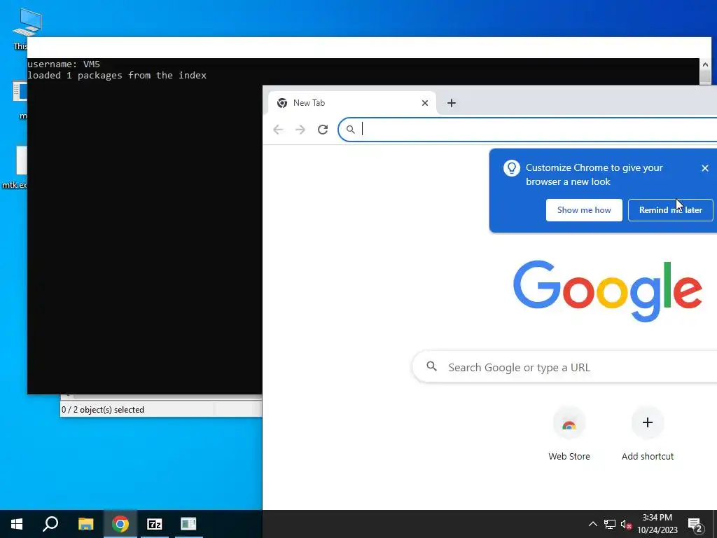The image size is (717, 538).
Task: Open the Web Store shortcut
Action: [569, 422]
